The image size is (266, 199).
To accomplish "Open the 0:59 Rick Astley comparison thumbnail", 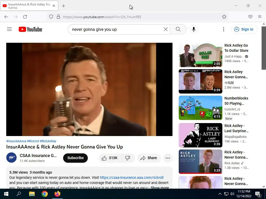I will point(200,81).
